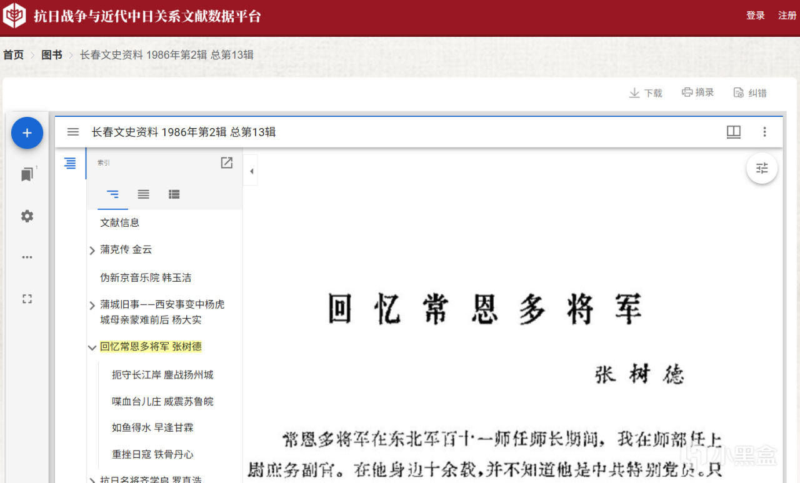Screen dimensions: 800x483
Task: Click the platform logo icon in header
Action: point(15,15)
